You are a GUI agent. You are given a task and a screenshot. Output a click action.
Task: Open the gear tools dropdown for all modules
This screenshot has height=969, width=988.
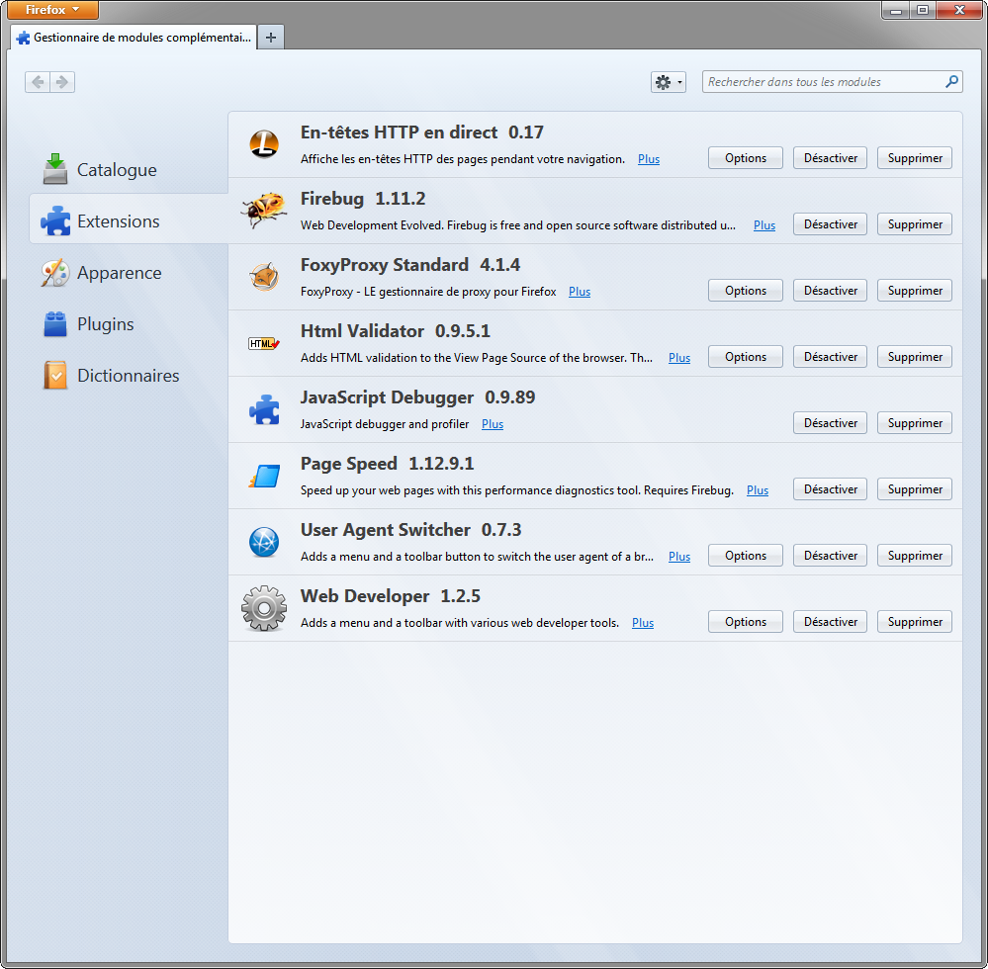[668, 82]
